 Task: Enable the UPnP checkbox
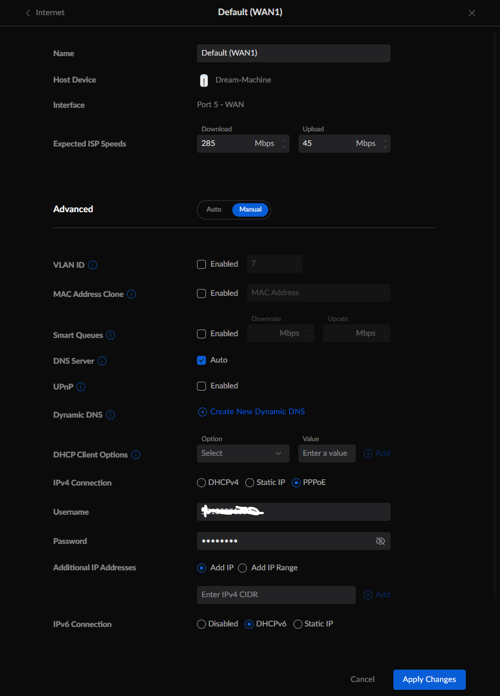coord(201,386)
